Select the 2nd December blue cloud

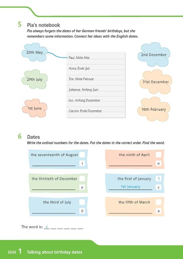tap(154, 55)
